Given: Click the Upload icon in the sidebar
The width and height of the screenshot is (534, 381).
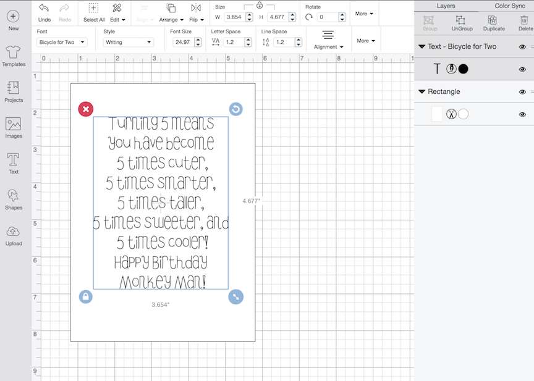Looking at the screenshot, I should point(13,234).
